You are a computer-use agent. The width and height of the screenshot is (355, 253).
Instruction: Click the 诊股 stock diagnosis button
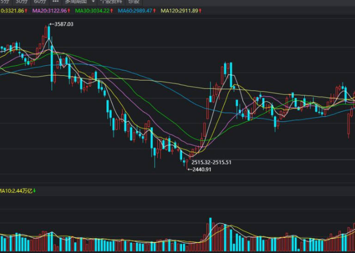tap(133, 2)
